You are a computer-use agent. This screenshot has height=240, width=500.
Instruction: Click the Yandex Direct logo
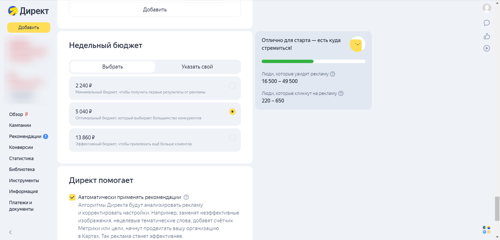click(x=28, y=11)
